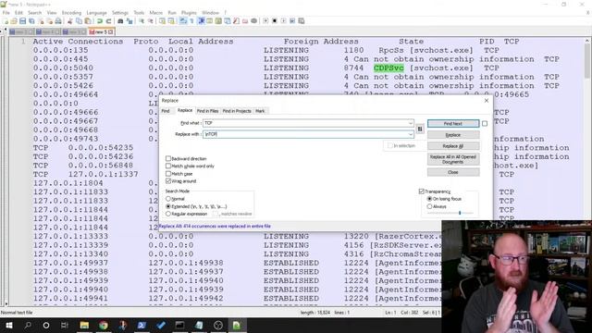
Task: Open the Windows Start menu
Action: tap(8, 325)
